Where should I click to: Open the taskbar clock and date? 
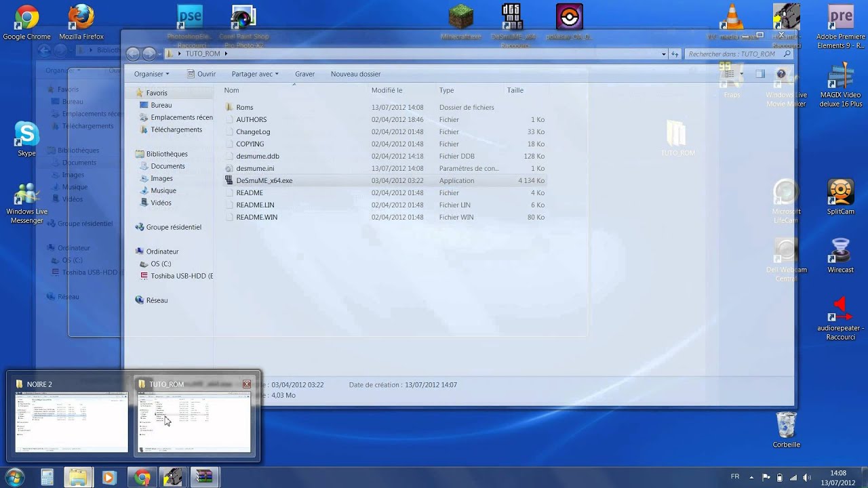838,477
